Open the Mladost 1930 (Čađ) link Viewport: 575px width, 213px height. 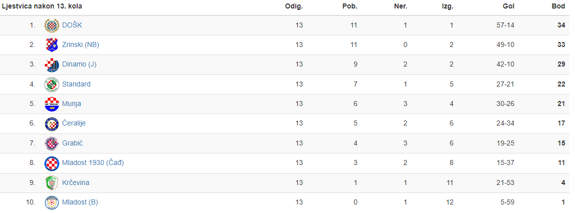point(93,163)
